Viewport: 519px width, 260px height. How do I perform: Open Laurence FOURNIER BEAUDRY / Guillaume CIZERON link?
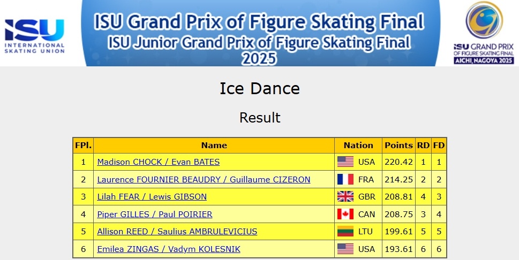tap(204, 180)
